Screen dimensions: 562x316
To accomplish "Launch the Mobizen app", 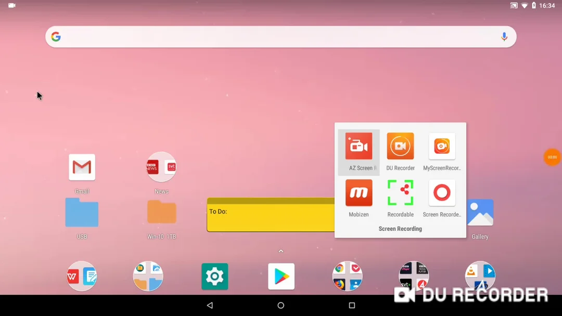I will (359, 193).
